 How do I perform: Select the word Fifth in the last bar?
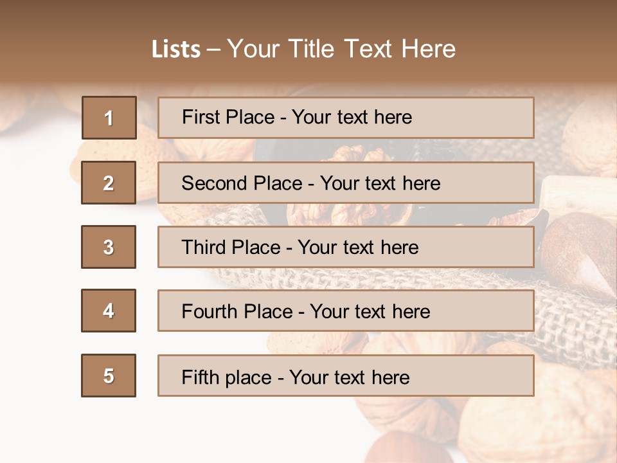tap(202, 377)
